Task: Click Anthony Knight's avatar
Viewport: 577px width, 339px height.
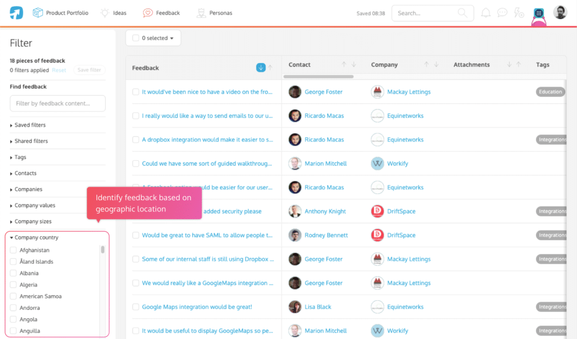Action: (295, 211)
